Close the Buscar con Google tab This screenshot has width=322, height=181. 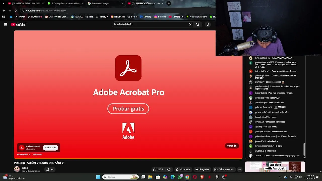[x=123, y=4]
